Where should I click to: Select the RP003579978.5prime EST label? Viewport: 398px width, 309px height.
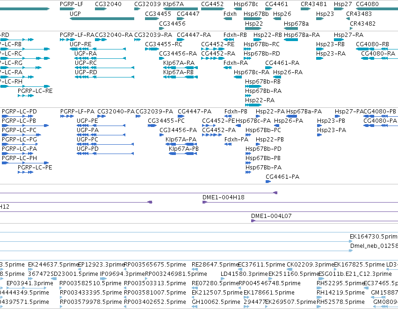91,302
